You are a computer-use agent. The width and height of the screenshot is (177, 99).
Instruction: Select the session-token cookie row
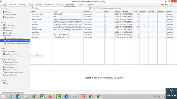click(x=103, y=30)
